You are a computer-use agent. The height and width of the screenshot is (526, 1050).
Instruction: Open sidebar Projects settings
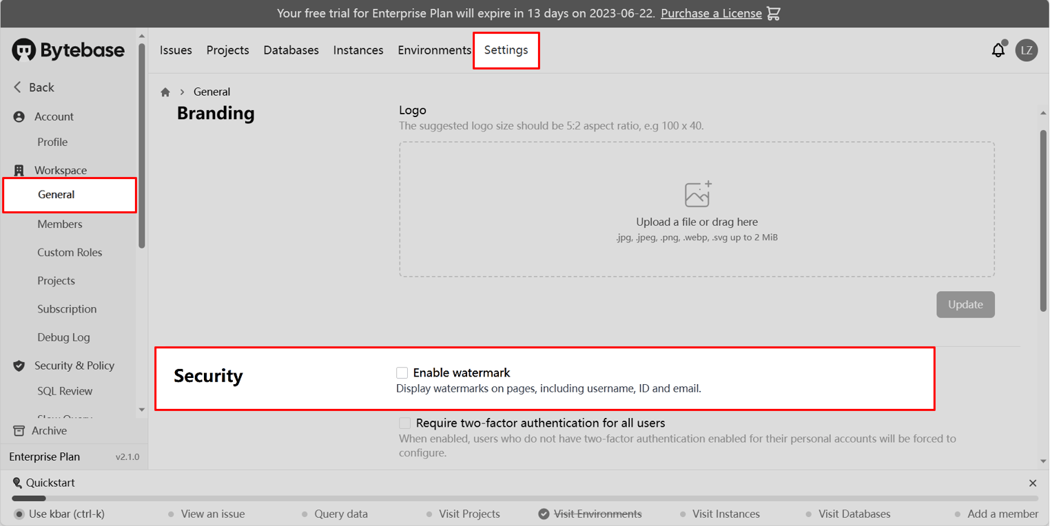pos(56,281)
